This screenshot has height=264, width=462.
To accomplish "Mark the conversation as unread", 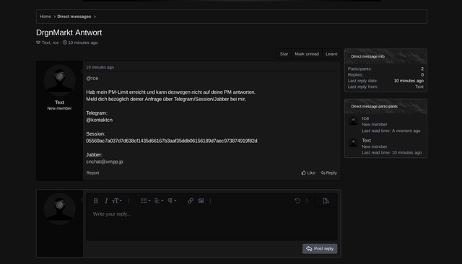I will 307,54.
